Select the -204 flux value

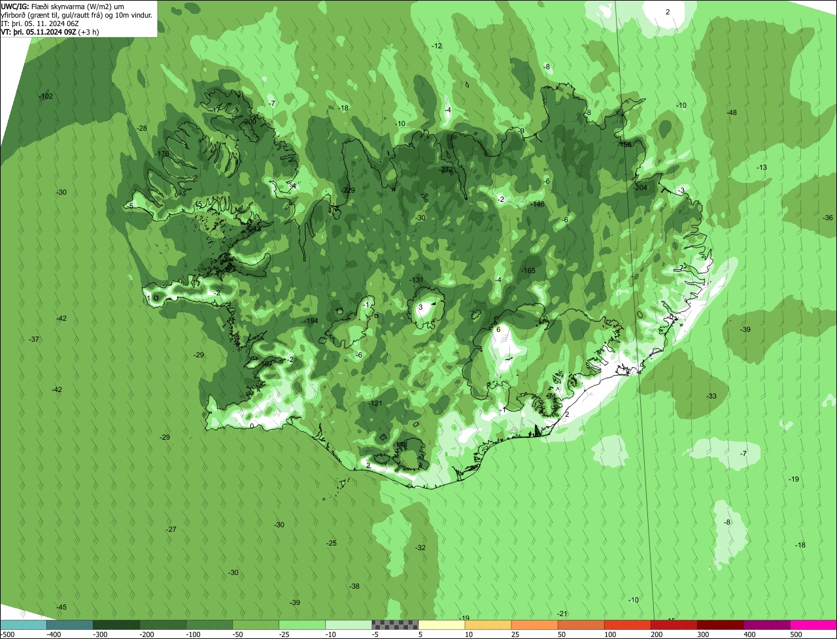pos(640,188)
